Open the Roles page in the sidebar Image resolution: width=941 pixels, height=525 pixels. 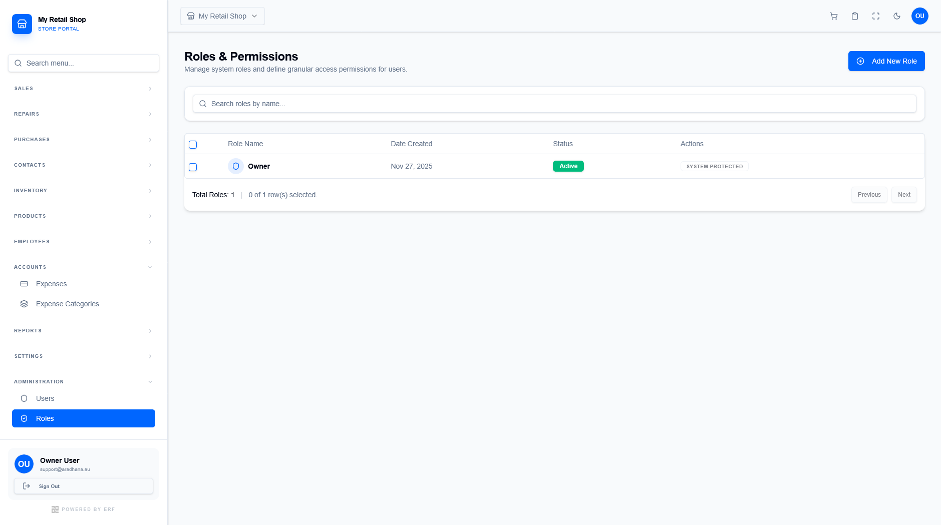pos(83,418)
